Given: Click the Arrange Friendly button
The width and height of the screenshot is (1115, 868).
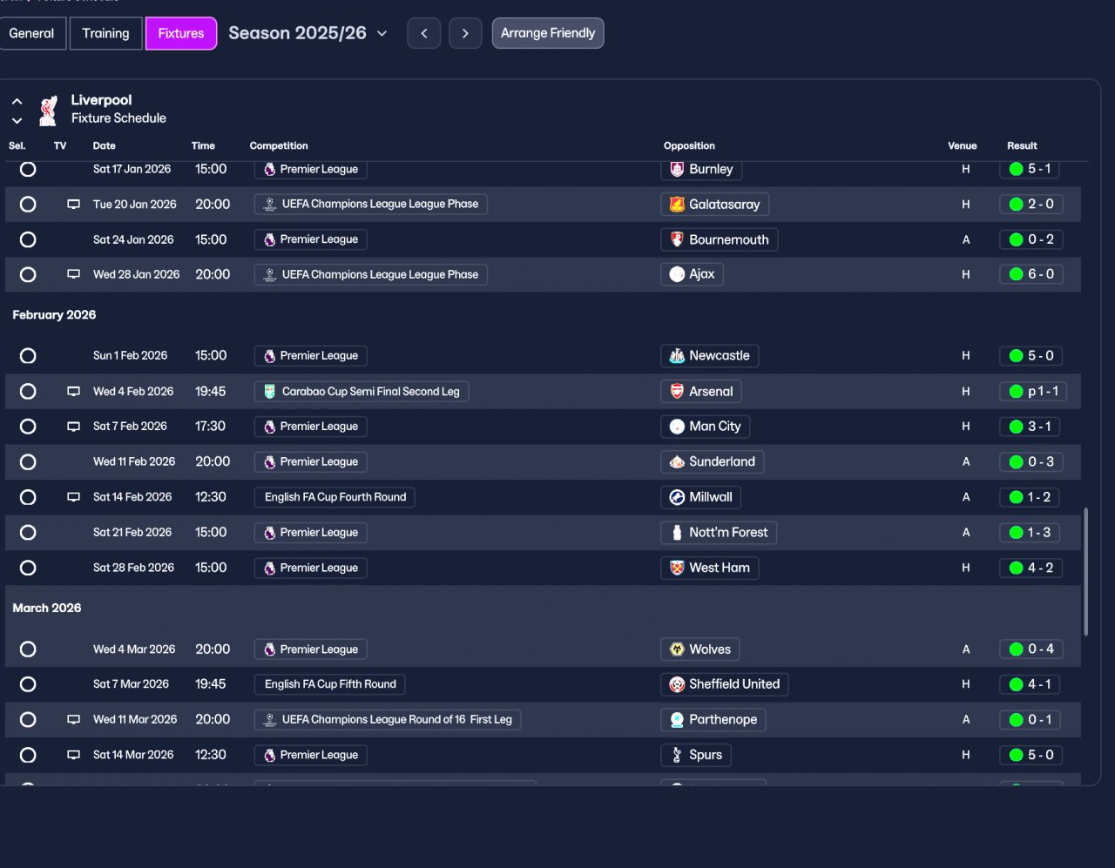Looking at the screenshot, I should [548, 33].
